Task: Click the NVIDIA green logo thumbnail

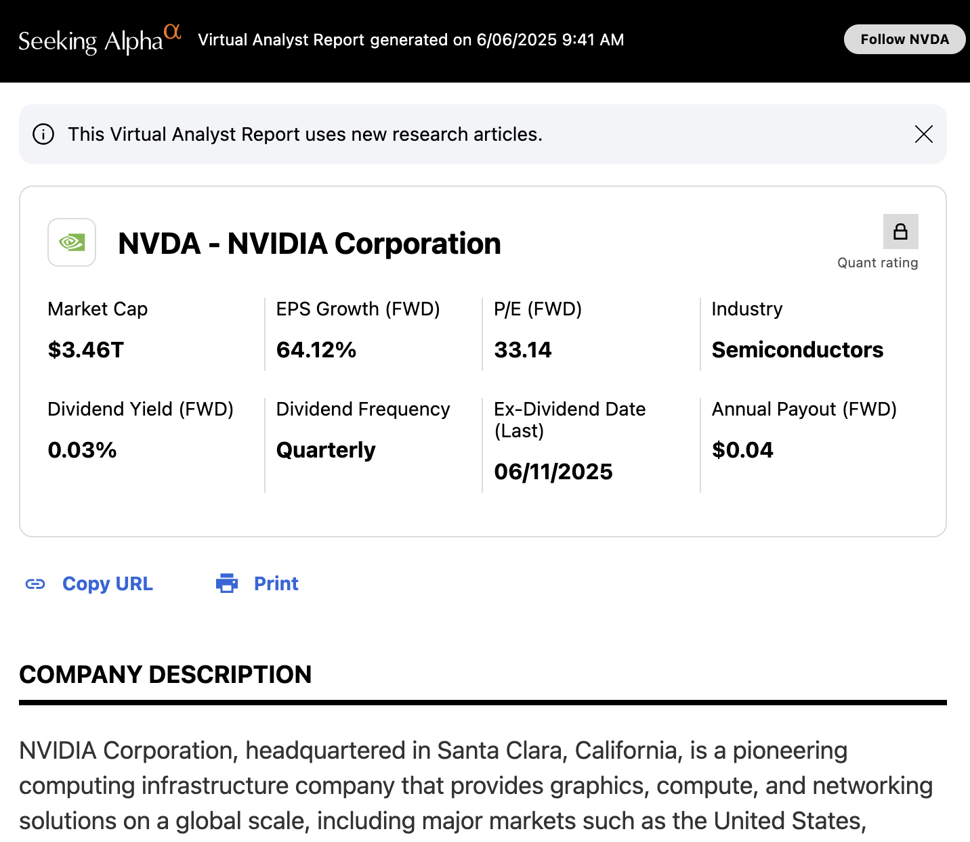Action: [72, 242]
